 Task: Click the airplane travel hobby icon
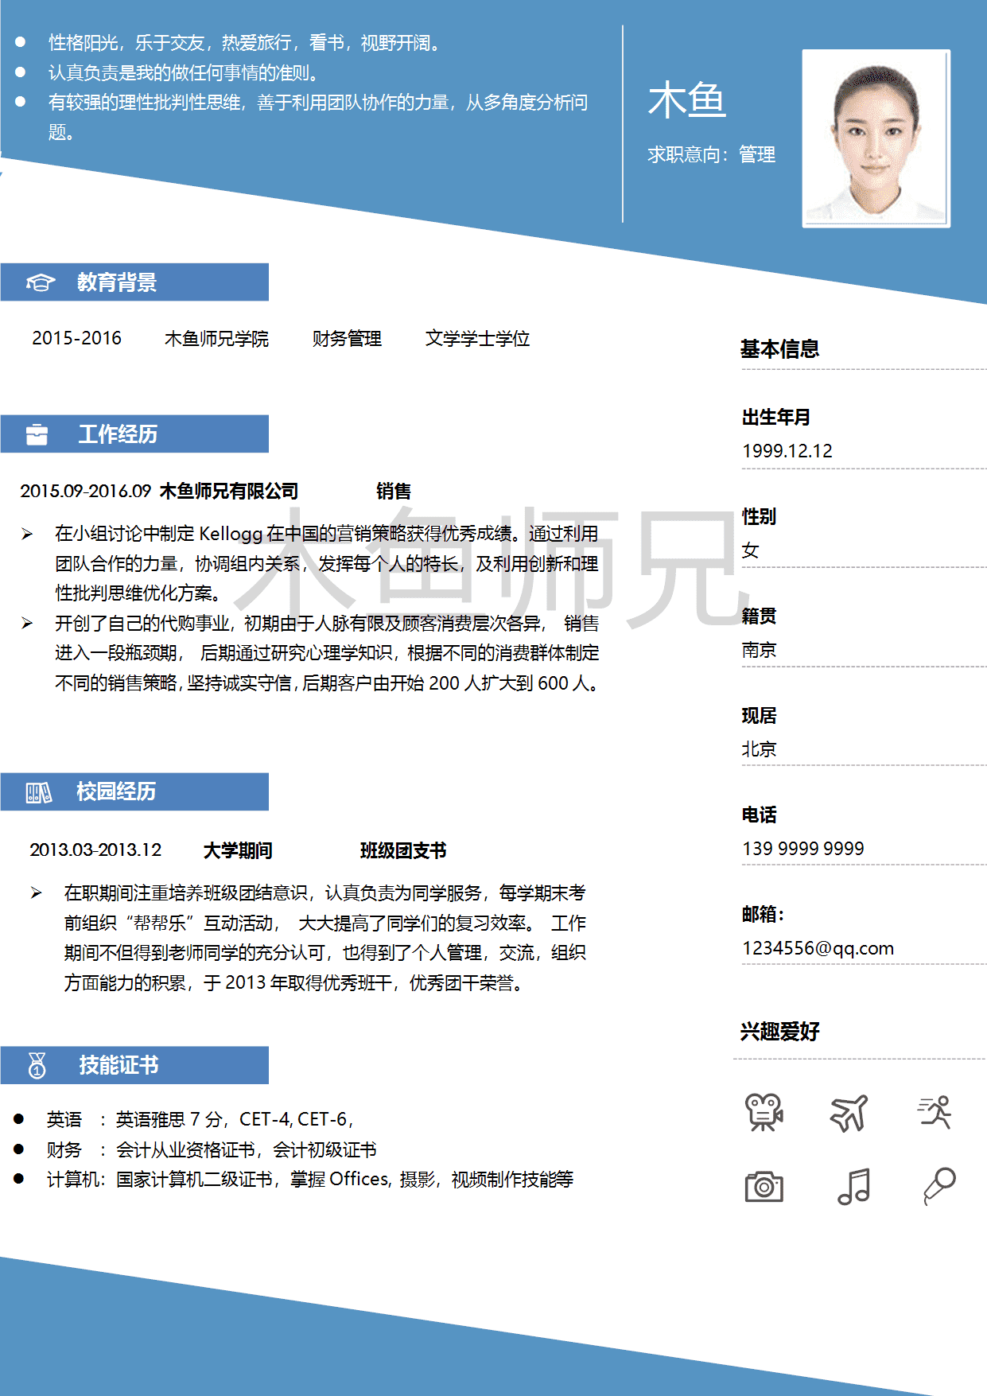click(x=849, y=1112)
